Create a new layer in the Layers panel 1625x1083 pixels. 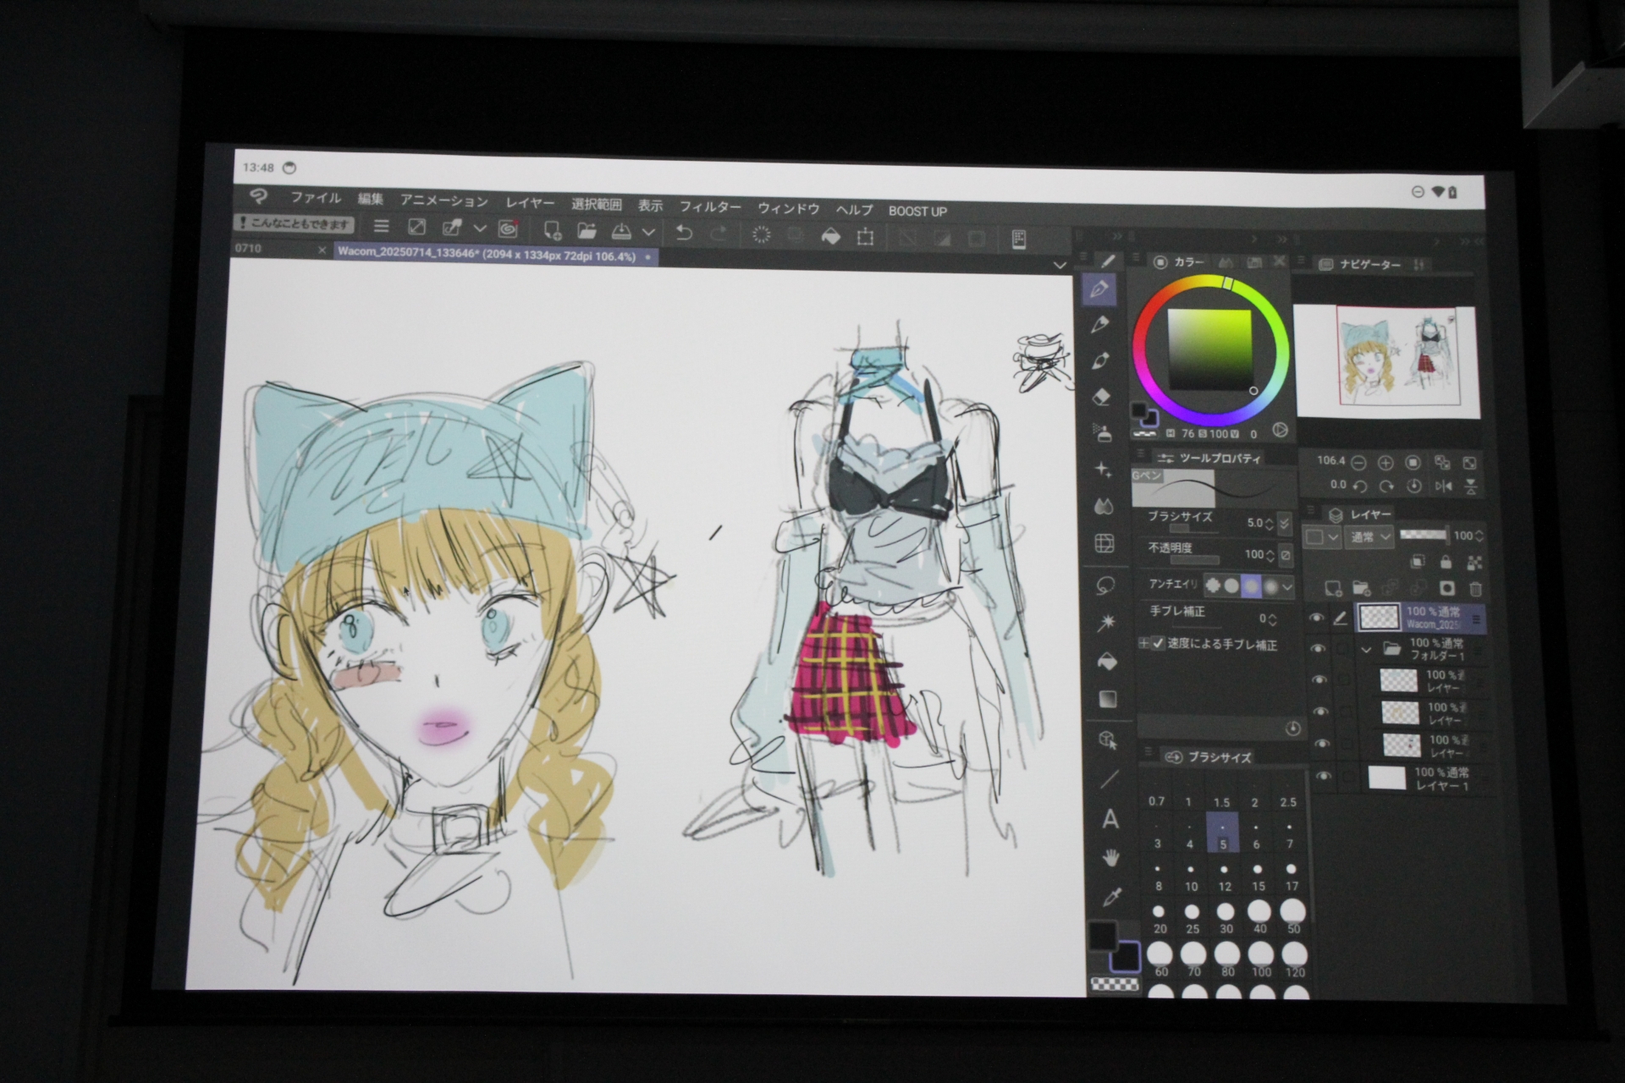pyautogui.click(x=1333, y=588)
